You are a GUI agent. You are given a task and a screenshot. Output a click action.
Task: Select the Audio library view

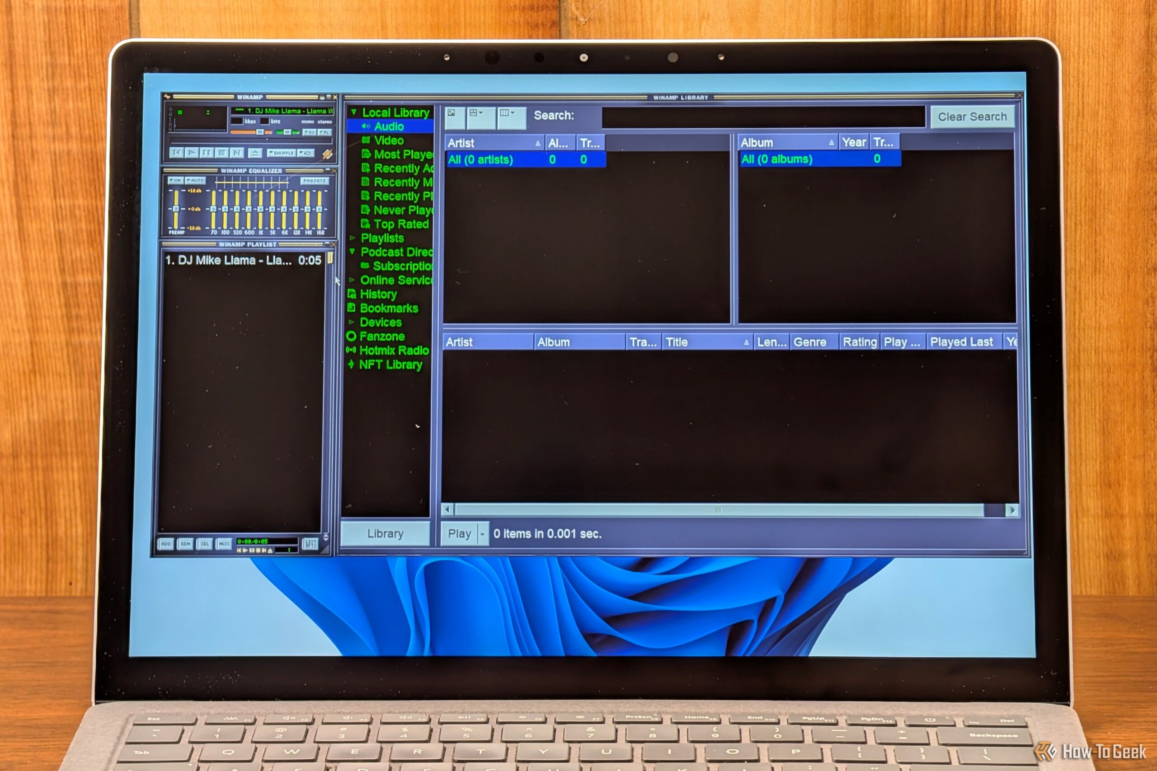(389, 126)
